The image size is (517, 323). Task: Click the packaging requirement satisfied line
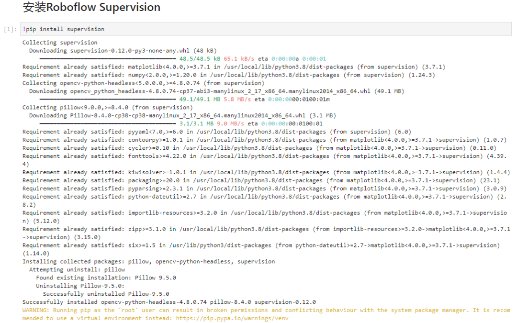261,180
